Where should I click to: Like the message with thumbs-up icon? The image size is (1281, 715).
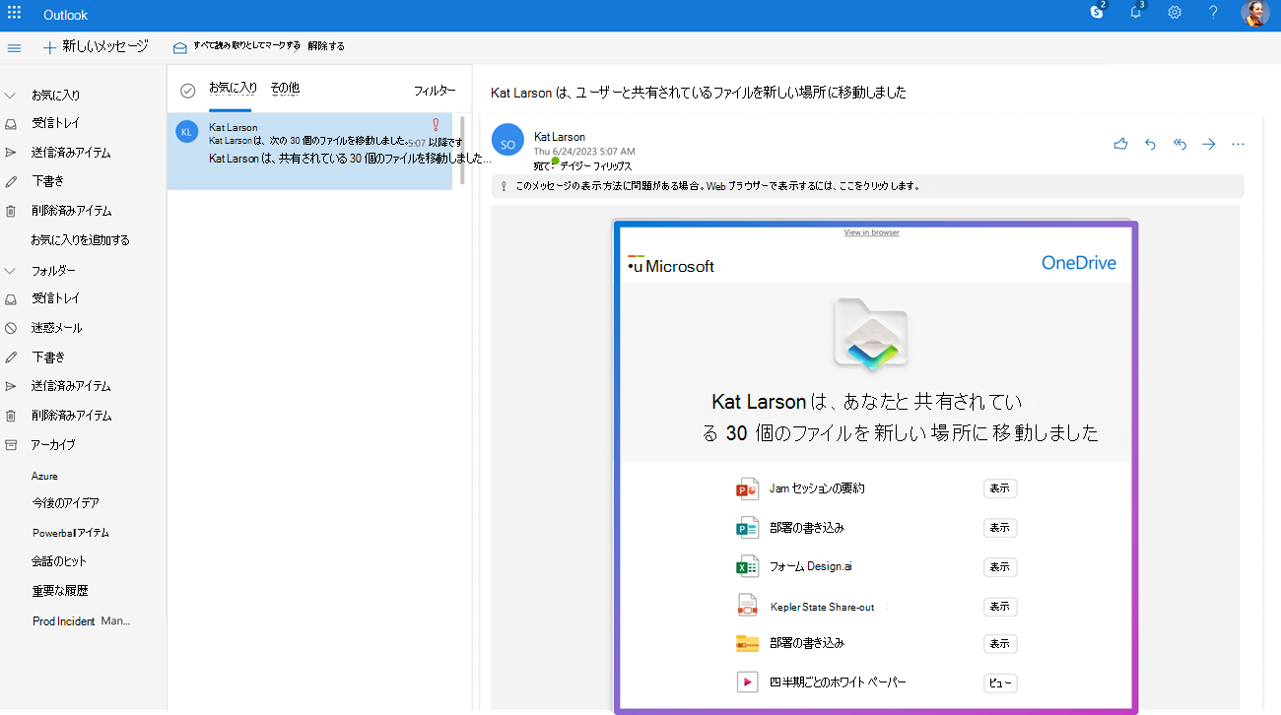(1120, 144)
